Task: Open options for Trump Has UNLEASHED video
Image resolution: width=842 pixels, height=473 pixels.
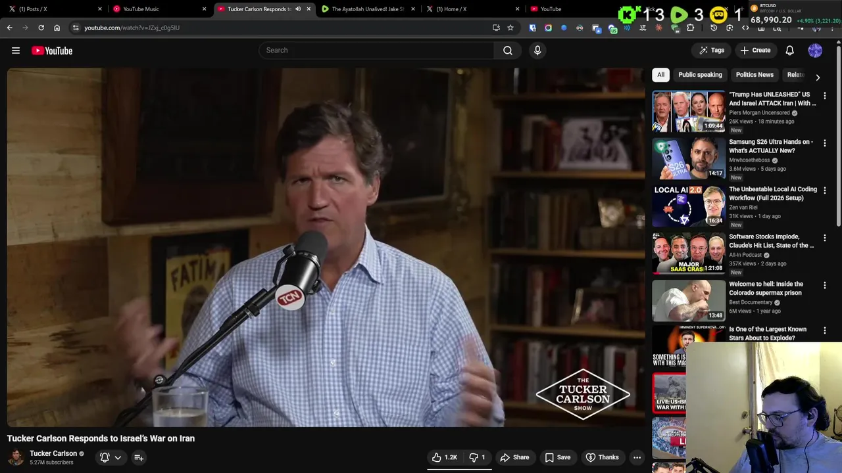Action: point(825,96)
